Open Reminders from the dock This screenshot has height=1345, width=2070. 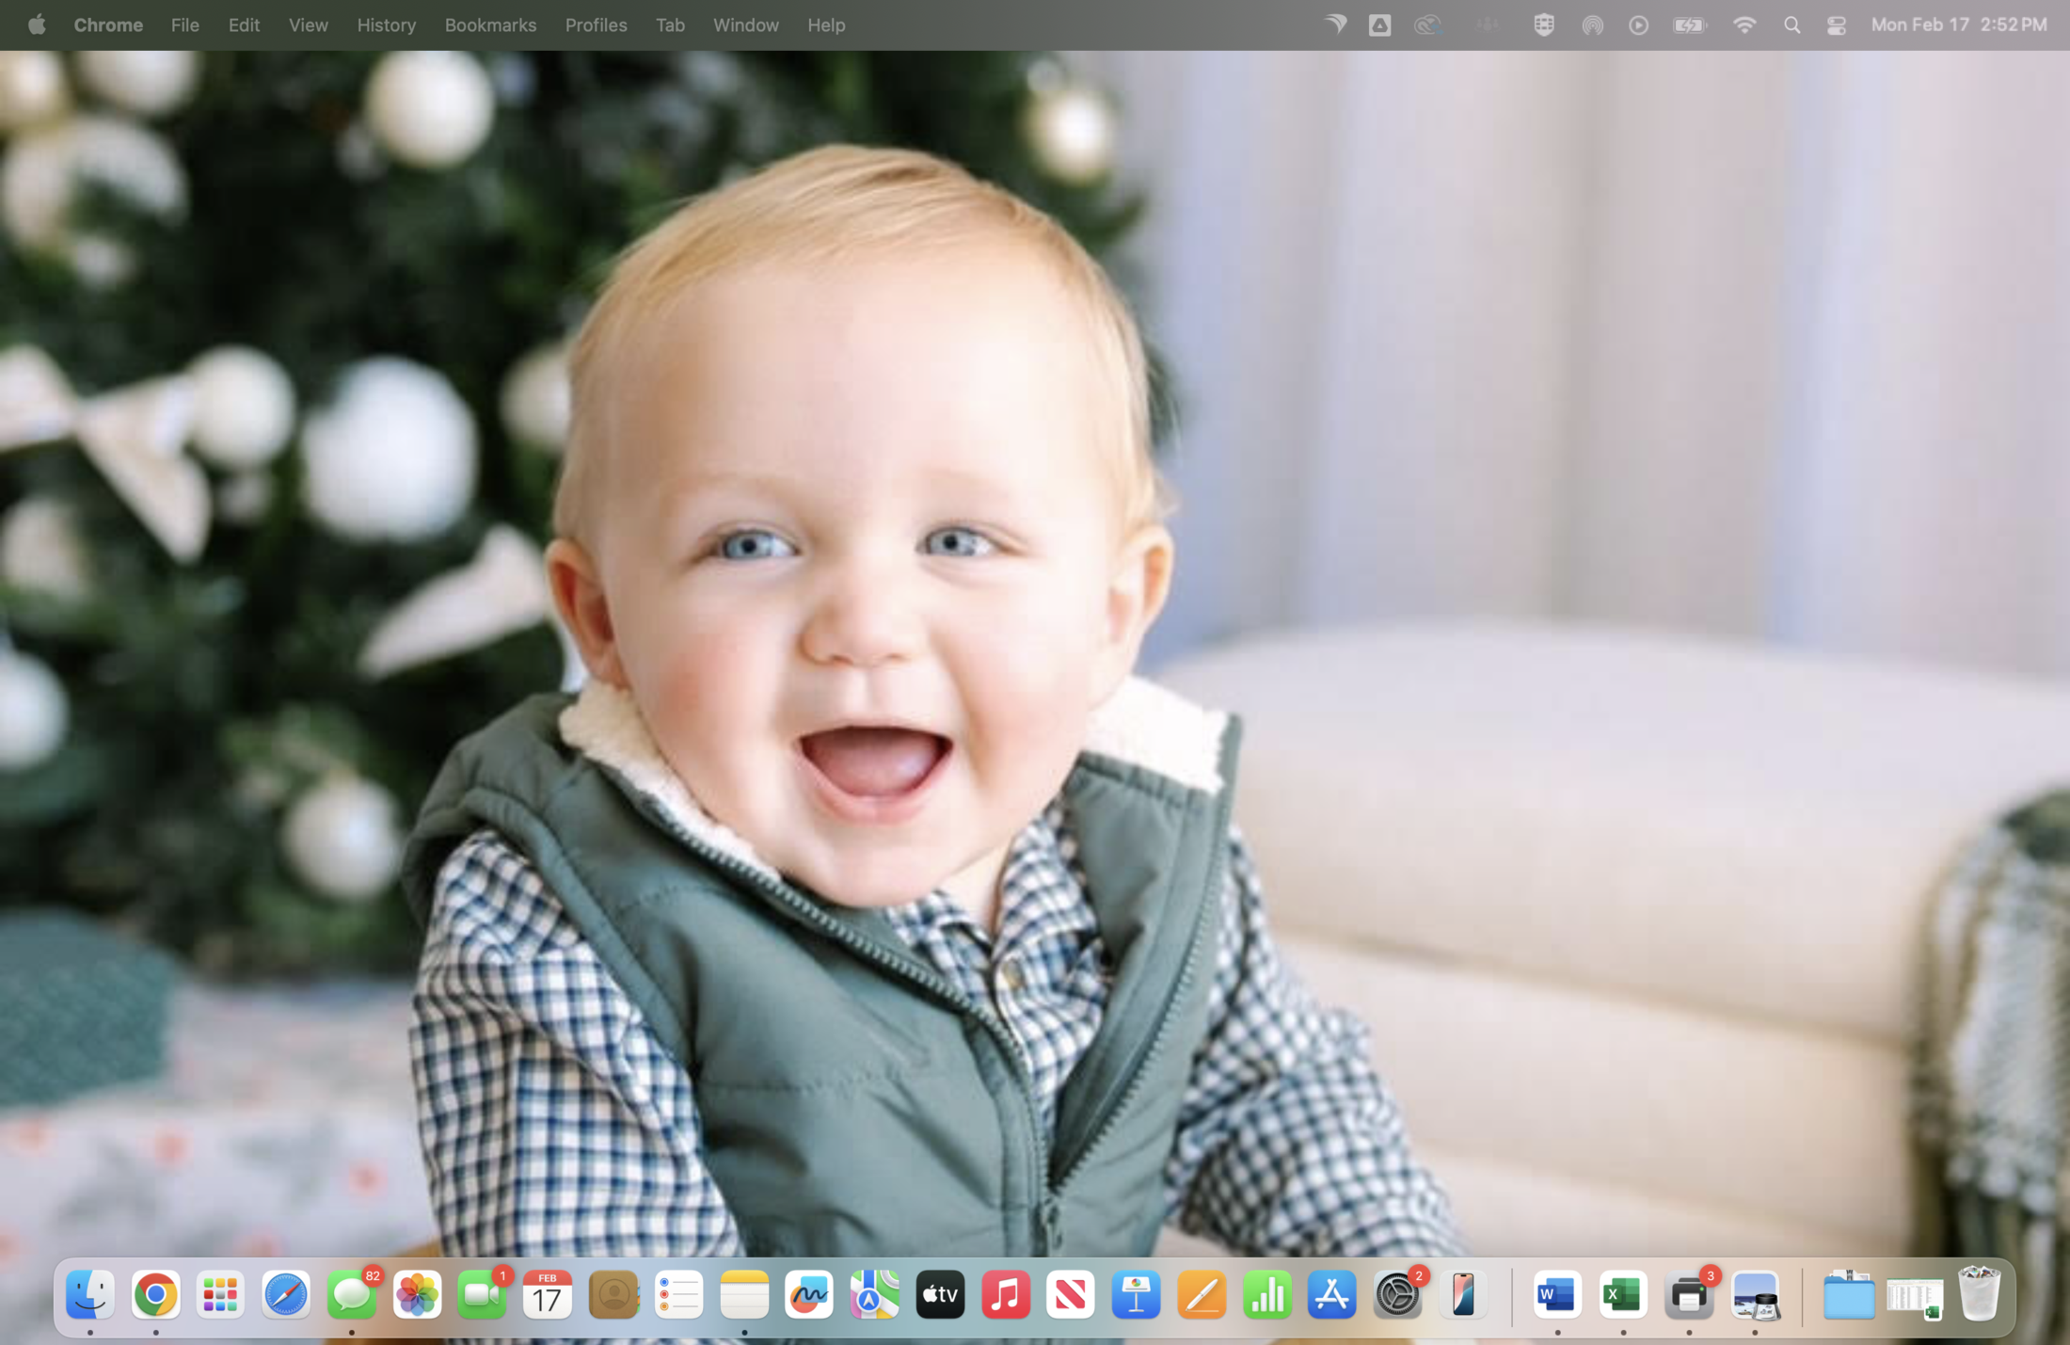[x=678, y=1295]
